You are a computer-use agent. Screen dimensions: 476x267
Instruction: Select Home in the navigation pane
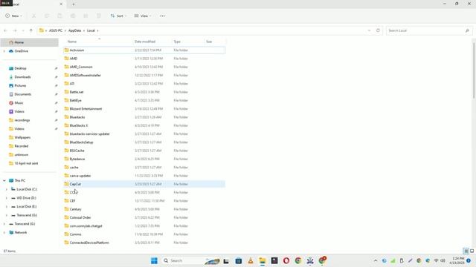click(30, 42)
